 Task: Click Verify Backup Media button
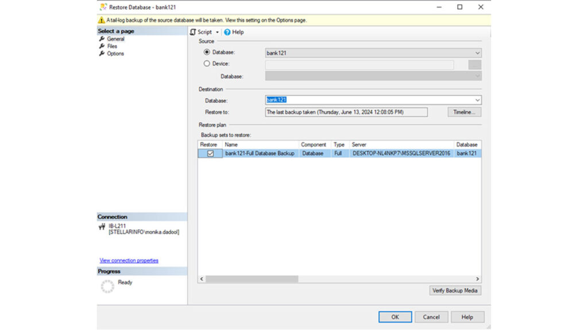coord(455,290)
